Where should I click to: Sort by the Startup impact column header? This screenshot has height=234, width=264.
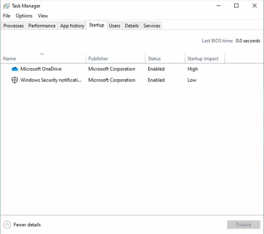click(x=205, y=58)
